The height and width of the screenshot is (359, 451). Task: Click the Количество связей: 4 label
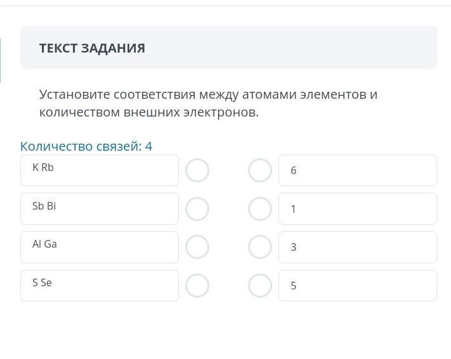coord(86,146)
